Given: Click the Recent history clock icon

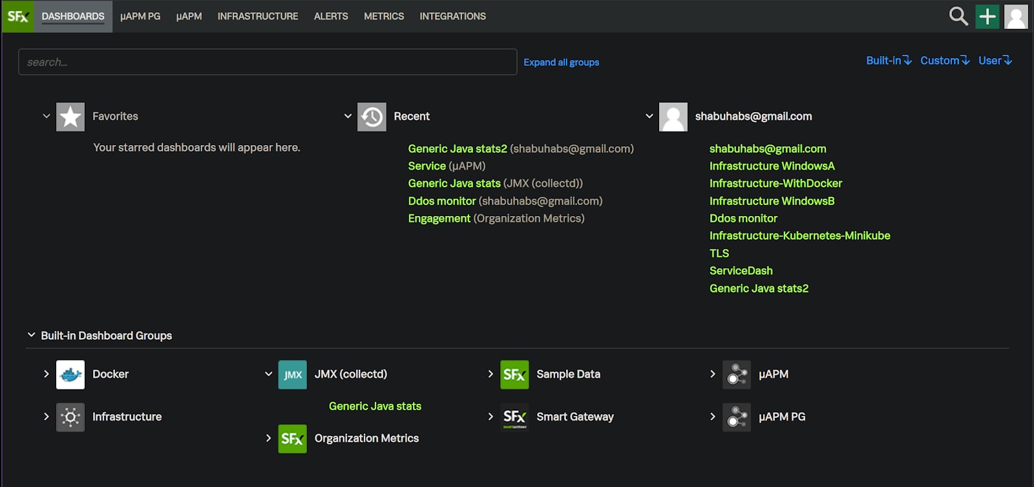Looking at the screenshot, I should coord(372,117).
